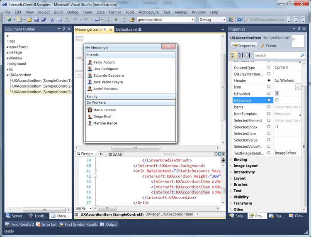Viewport: 311px width, 237px height.
Task: Click the Cut scissors icon
Action: 52,20
